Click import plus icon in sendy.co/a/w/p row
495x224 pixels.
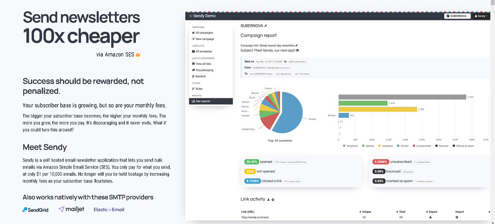[457, 217]
